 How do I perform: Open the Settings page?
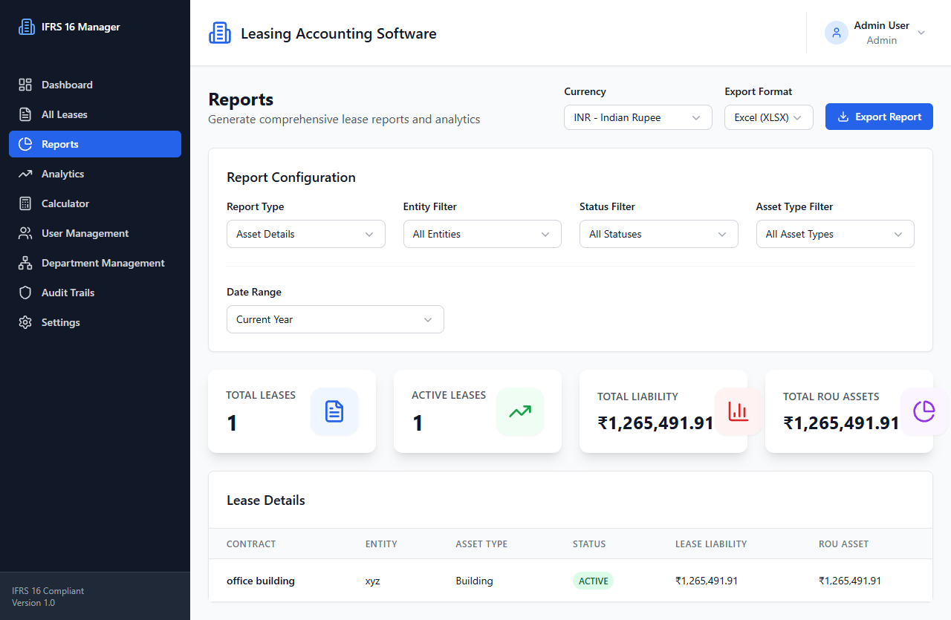pos(95,322)
